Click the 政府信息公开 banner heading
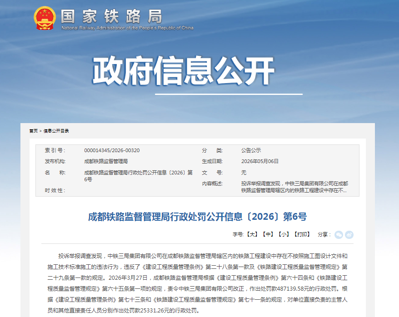The height and width of the screenshot is (317, 399). (183, 71)
